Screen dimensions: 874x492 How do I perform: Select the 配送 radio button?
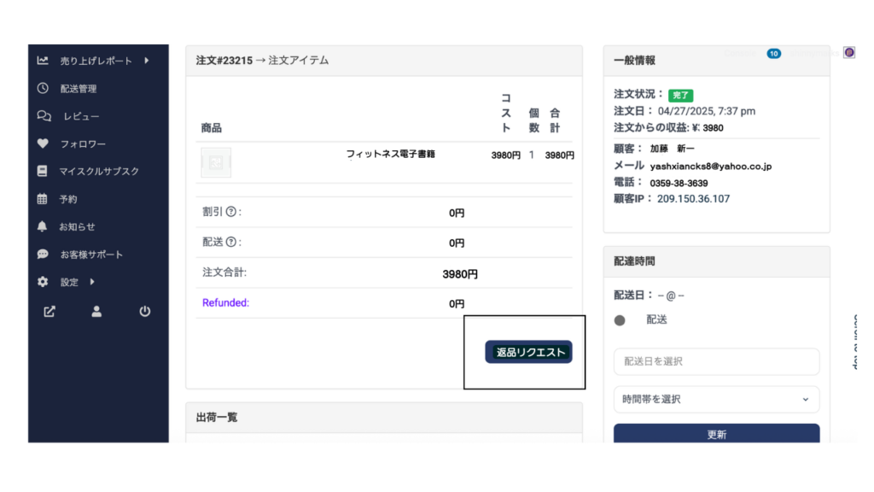(x=620, y=320)
